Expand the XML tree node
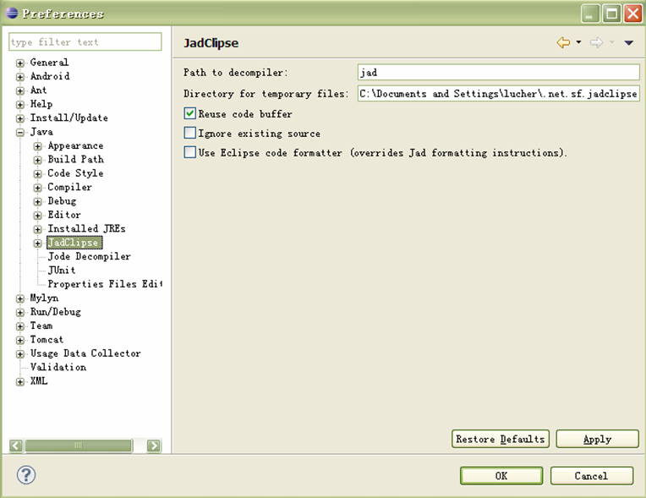The image size is (646, 498). coord(19,382)
